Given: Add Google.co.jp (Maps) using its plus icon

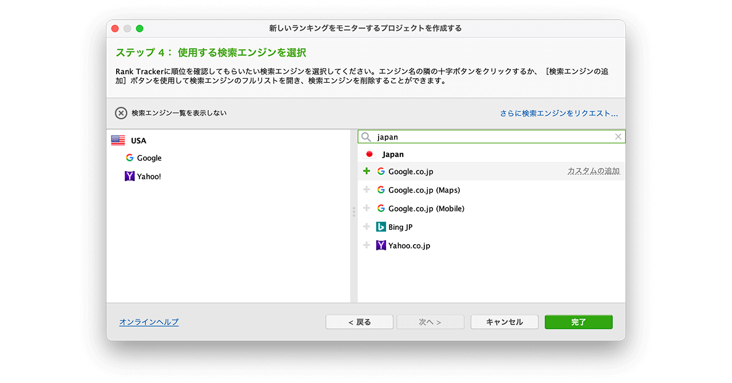Looking at the screenshot, I should 367,190.
